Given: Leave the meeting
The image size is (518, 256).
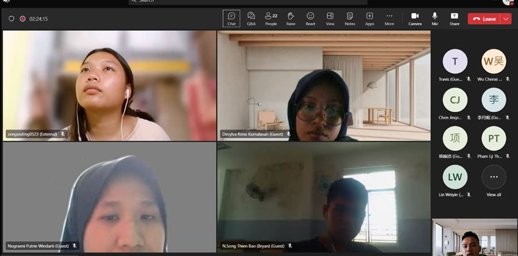Looking at the screenshot, I should [484, 19].
